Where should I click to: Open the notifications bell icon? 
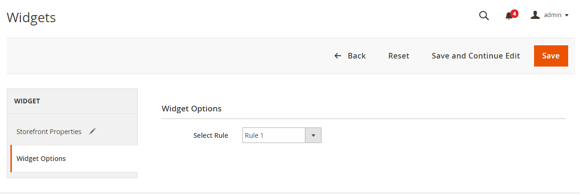coord(509,16)
